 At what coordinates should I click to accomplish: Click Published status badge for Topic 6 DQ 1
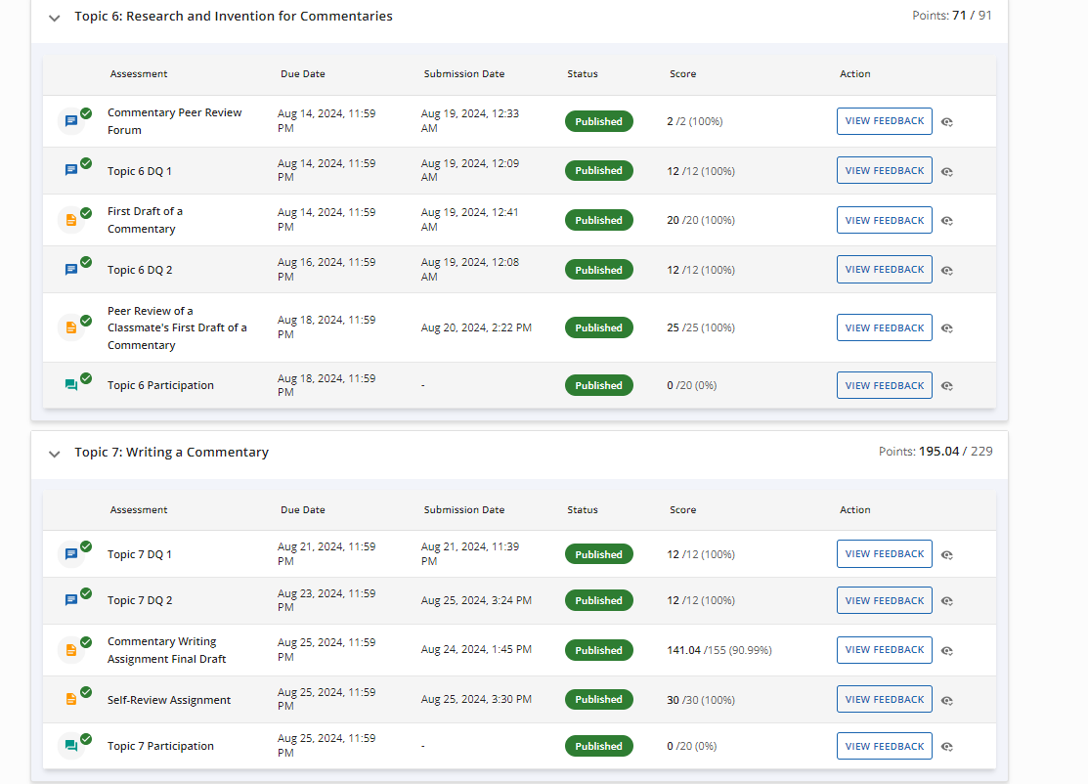click(599, 171)
